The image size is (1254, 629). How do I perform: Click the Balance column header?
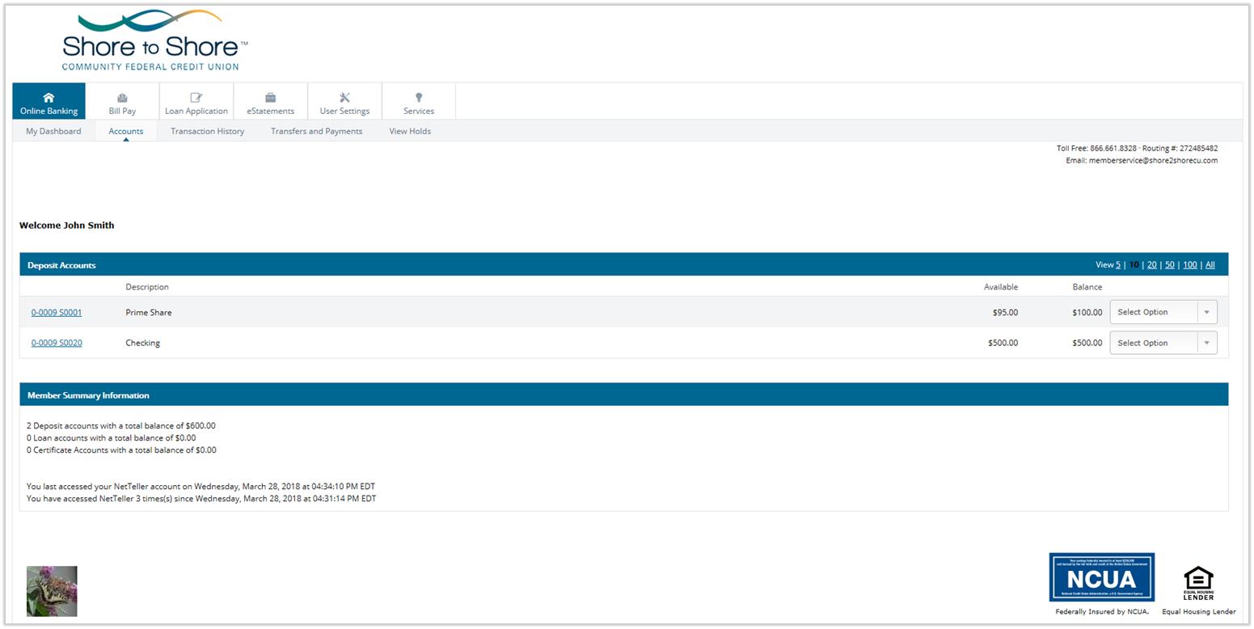[1087, 287]
